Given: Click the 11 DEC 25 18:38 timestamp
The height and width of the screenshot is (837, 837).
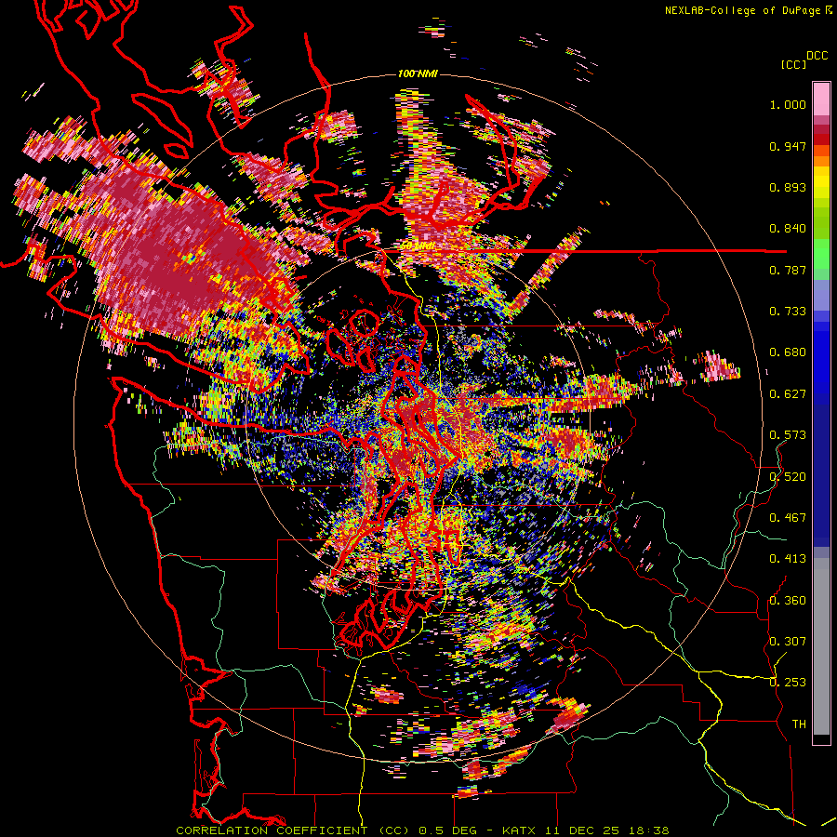Looking at the screenshot, I should (608, 830).
